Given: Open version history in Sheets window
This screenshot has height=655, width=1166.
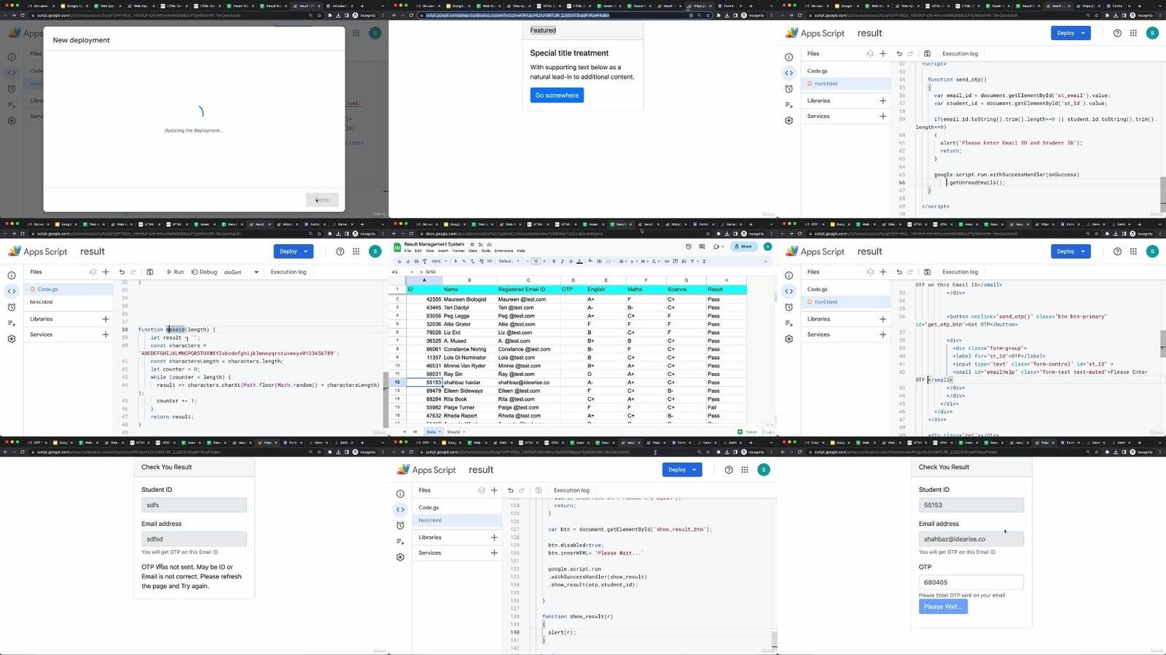Looking at the screenshot, I should 689,246.
